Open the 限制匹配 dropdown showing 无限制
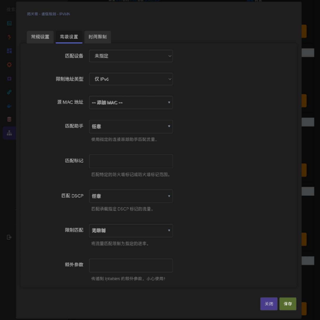 pyautogui.click(x=131, y=231)
